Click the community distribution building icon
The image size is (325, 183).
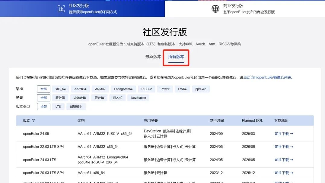tap(61, 9)
